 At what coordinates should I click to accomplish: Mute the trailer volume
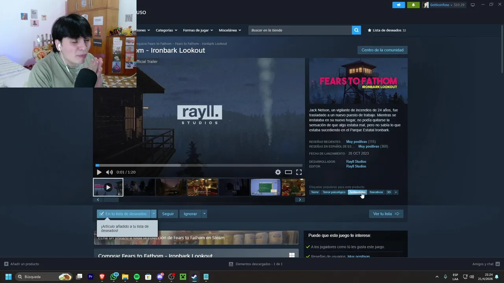click(109, 172)
